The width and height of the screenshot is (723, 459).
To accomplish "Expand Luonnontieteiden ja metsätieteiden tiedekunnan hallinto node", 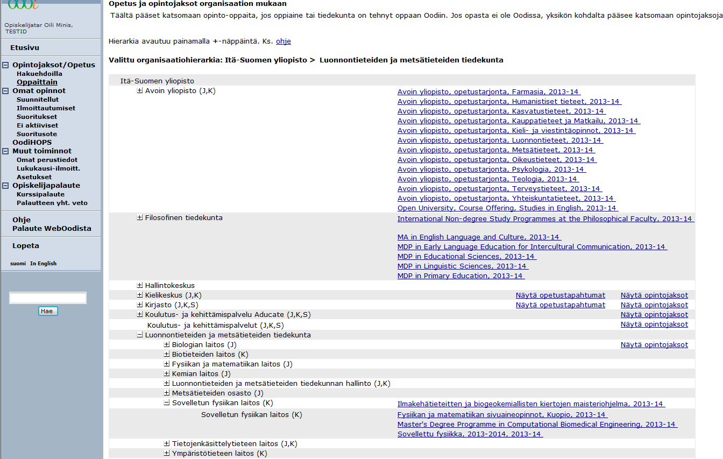I will click(x=167, y=384).
